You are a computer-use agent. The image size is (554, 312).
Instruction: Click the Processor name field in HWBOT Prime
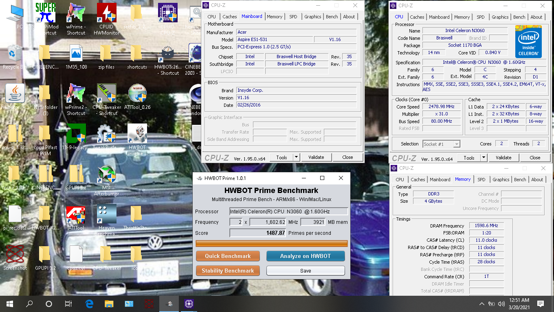coord(289,211)
